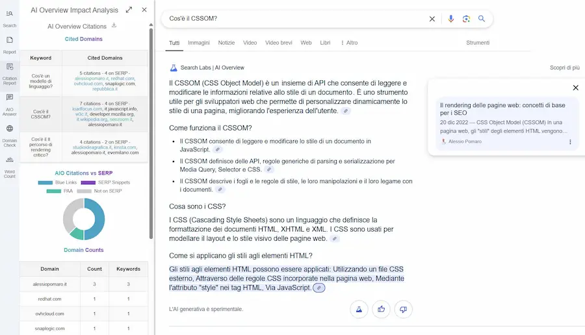Screen dimensions: 585x335
Task: Toggle the Not on SERP legend entry
Action: pos(99,191)
